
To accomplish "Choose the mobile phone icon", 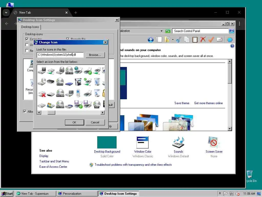I will point(78,93).
